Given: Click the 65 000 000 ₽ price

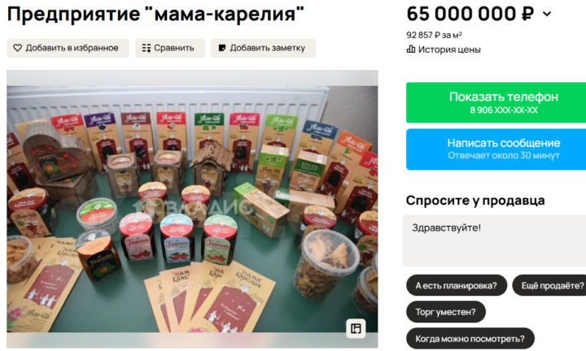Looking at the screenshot, I should (x=470, y=14).
